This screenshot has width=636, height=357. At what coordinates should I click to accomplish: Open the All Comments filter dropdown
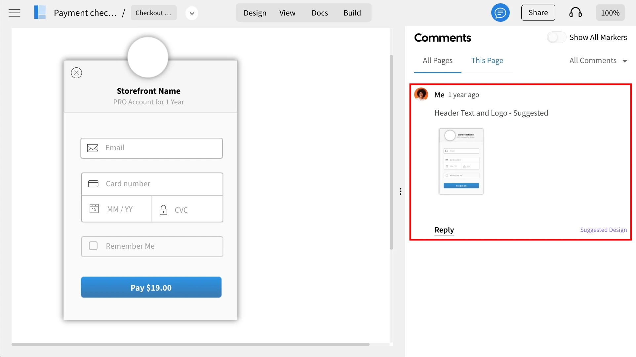click(x=598, y=61)
